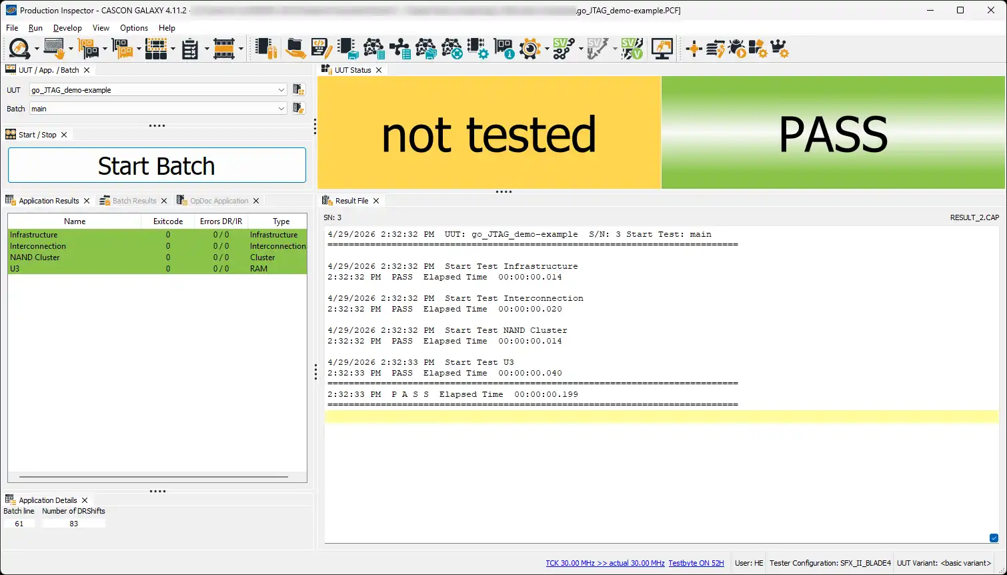Click the monitor with robot arm icon

662,49
